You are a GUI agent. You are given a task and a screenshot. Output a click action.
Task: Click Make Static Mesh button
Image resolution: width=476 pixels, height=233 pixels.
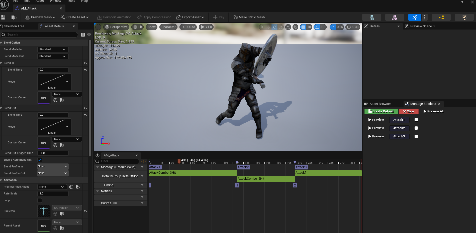249,17
